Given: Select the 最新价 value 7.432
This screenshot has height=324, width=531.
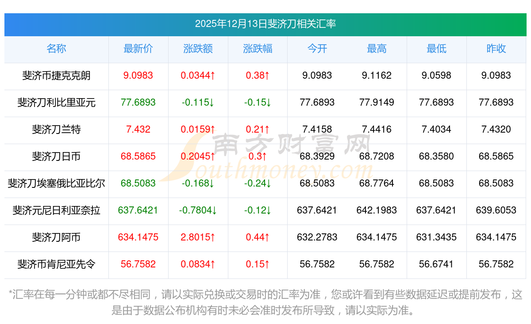Looking at the screenshot, I should point(138,130).
